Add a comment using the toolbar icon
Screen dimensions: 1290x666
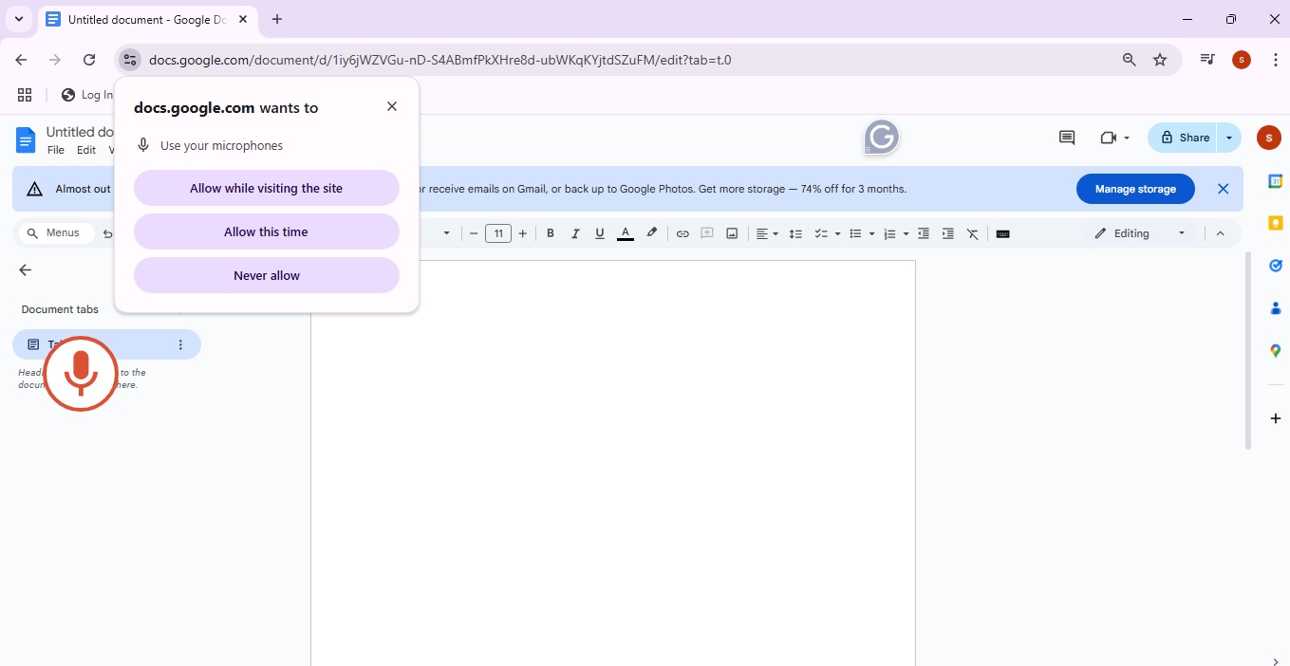[x=707, y=233]
